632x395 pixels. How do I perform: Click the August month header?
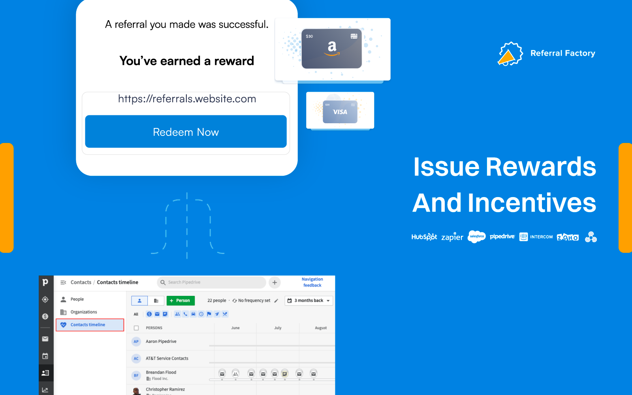click(321, 328)
